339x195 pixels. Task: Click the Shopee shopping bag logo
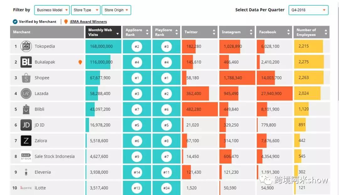(x=26, y=78)
